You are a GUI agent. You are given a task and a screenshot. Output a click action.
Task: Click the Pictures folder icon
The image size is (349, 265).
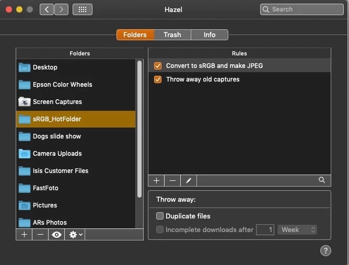tap(25, 205)
